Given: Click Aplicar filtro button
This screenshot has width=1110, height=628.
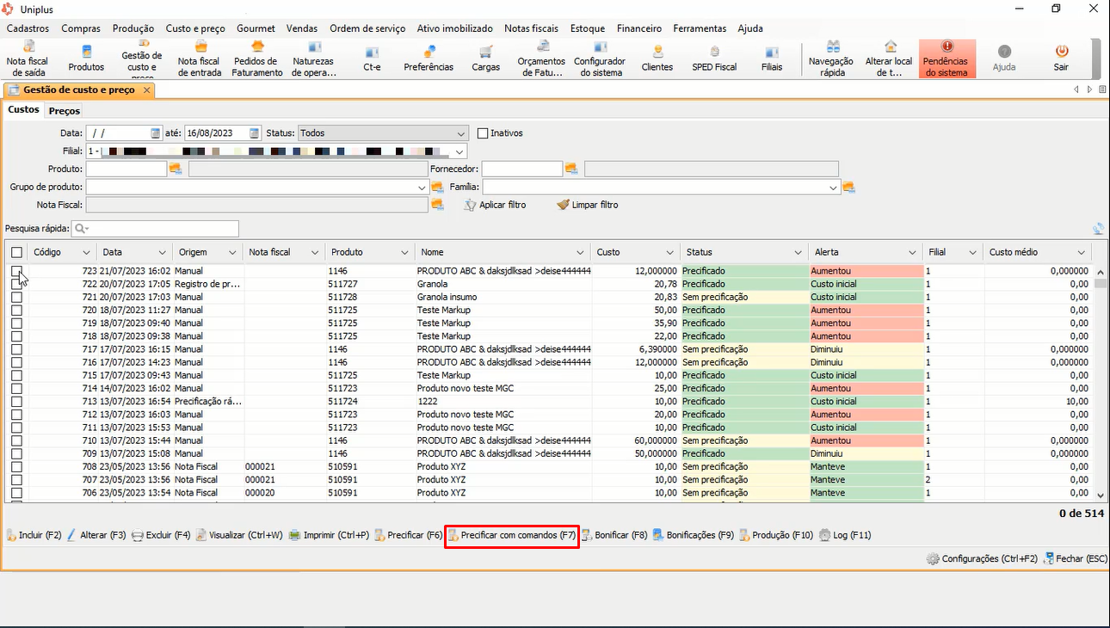Looking at the screenshot, I should coord(495,205).
